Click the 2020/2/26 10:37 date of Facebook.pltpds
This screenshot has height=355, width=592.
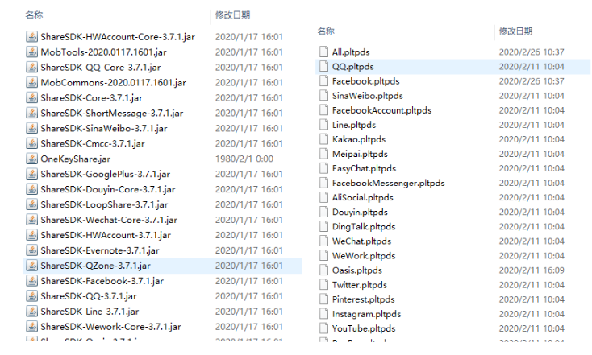pyautogui.click(x=532, y=80)
